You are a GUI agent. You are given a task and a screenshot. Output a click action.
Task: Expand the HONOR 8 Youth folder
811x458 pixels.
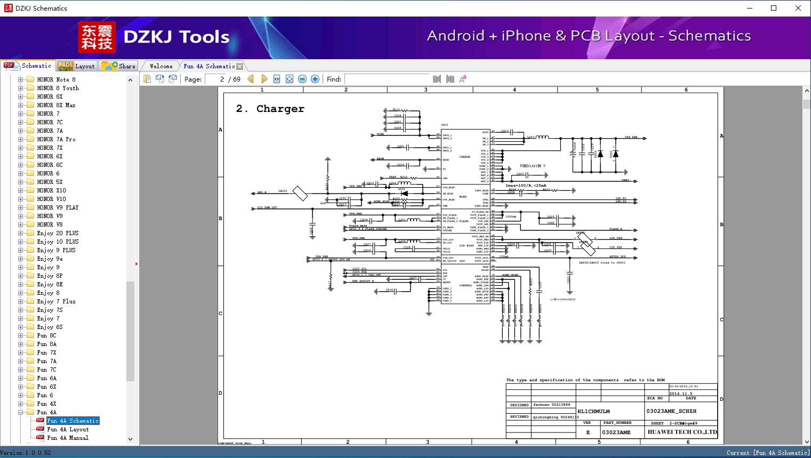pyautogui.click(x=21, y=88)
